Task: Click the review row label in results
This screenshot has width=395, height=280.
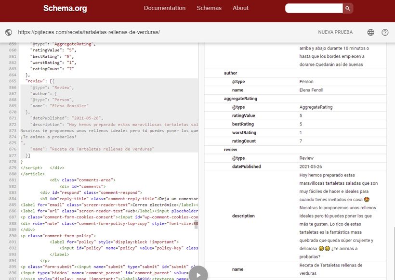Action: 231,150
